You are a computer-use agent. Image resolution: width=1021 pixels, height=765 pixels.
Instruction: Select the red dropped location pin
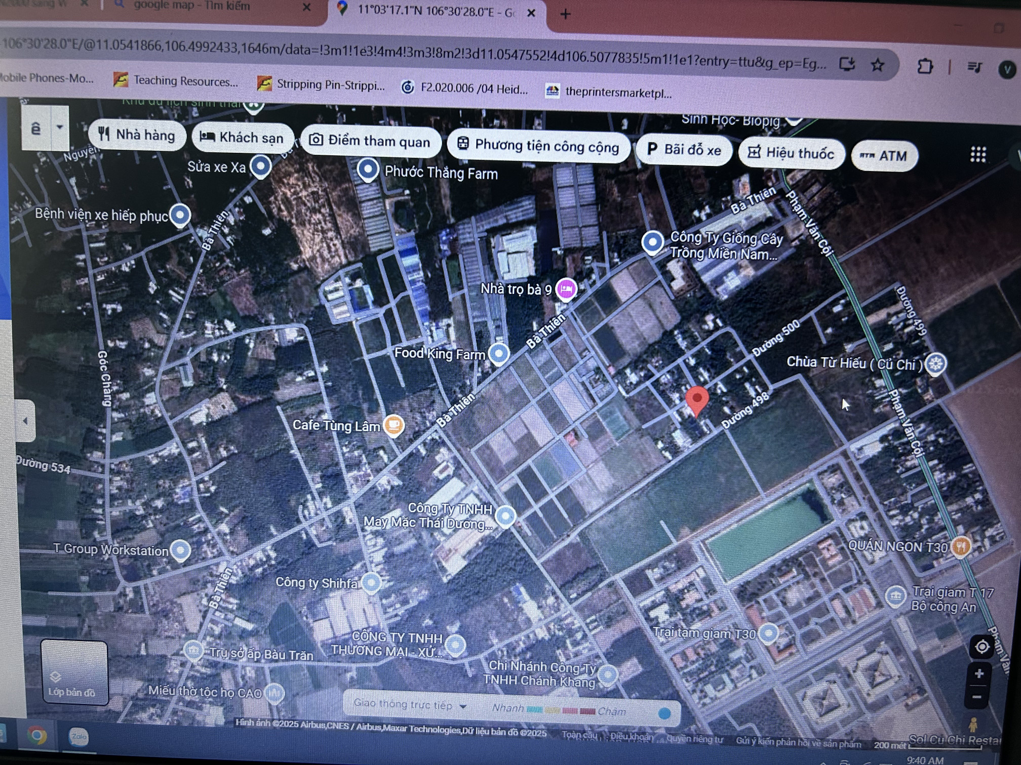697,401
